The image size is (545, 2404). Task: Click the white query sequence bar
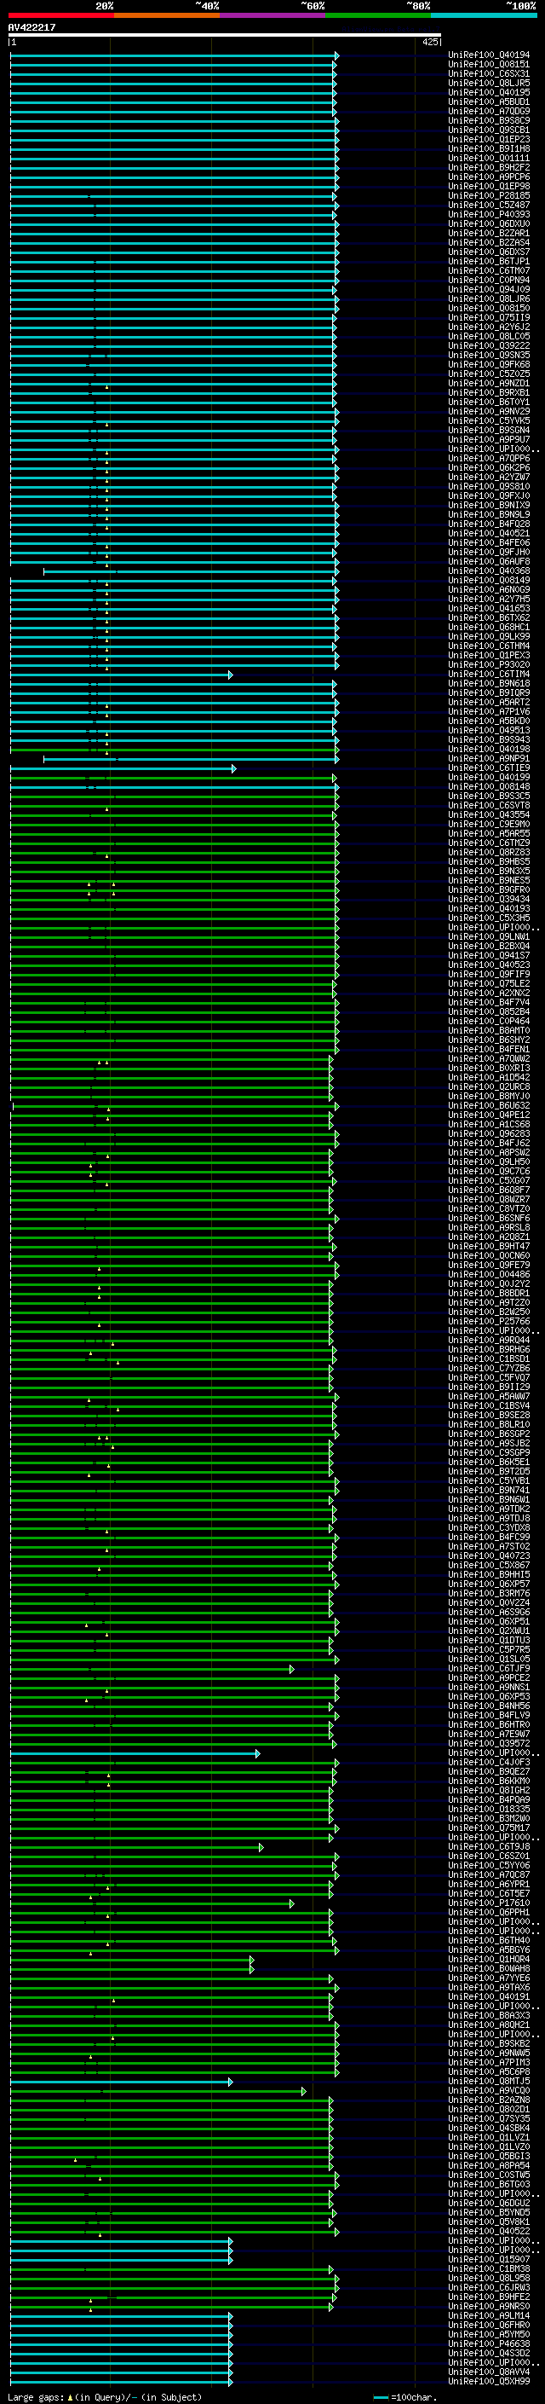pos(225,36)
